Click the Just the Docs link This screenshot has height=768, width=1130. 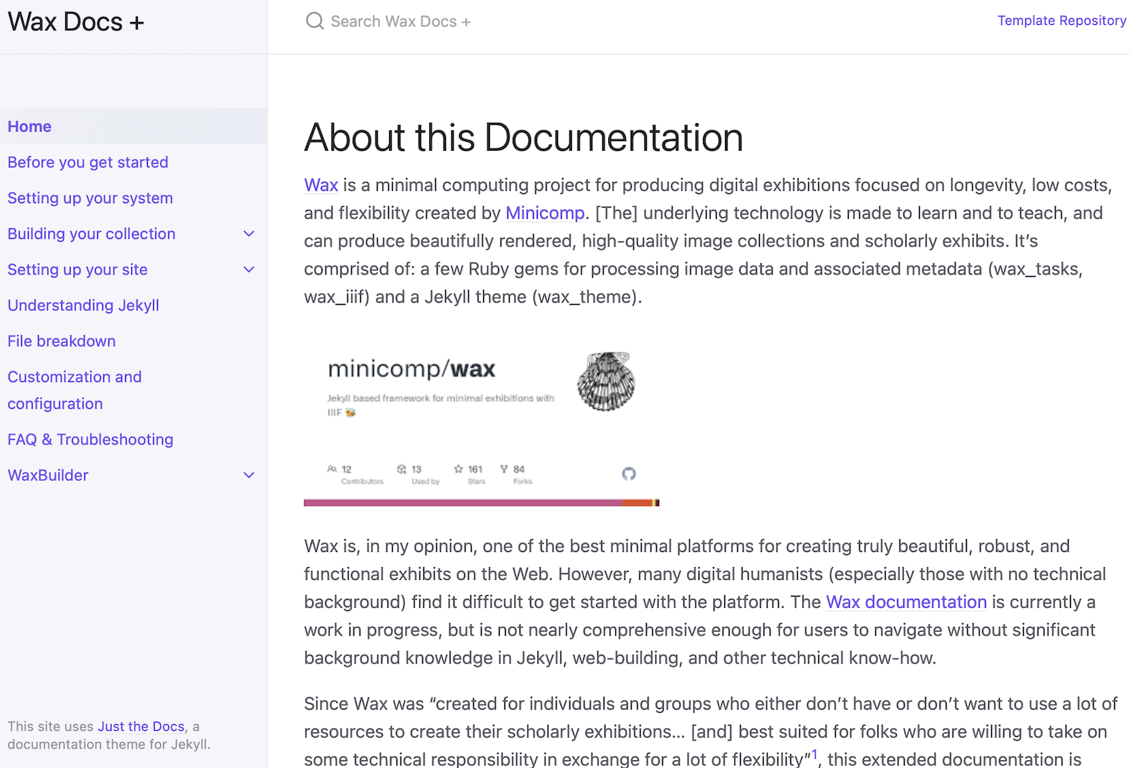141,726
